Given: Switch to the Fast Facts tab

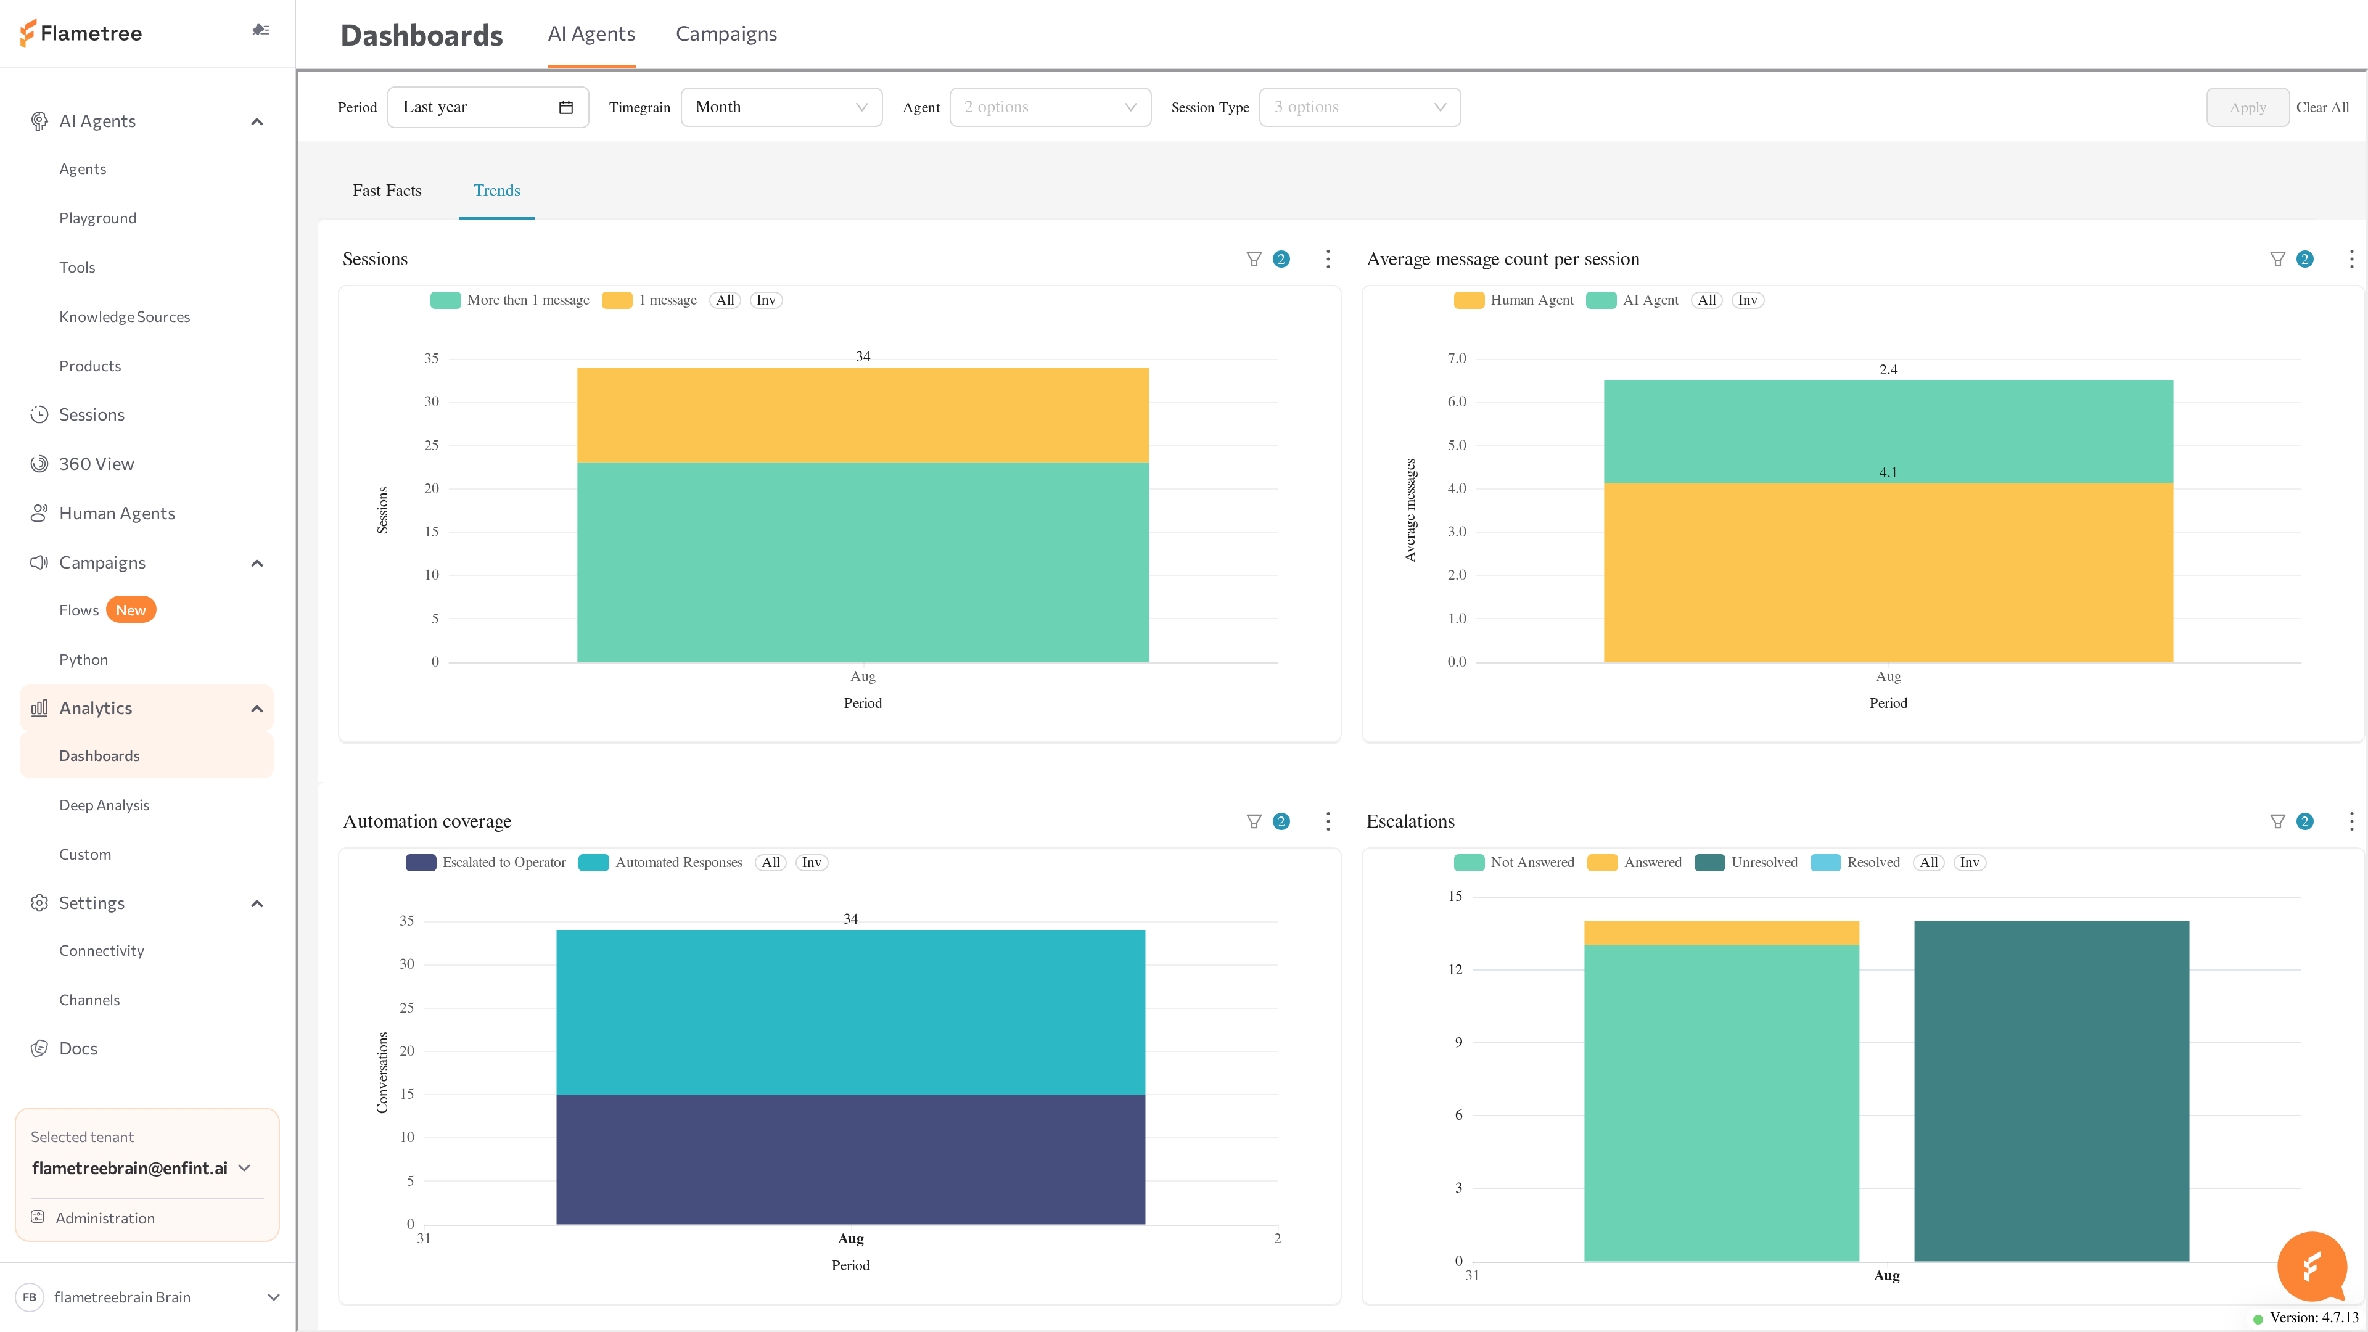Looking at the screenshot, I should click(387, 191).
